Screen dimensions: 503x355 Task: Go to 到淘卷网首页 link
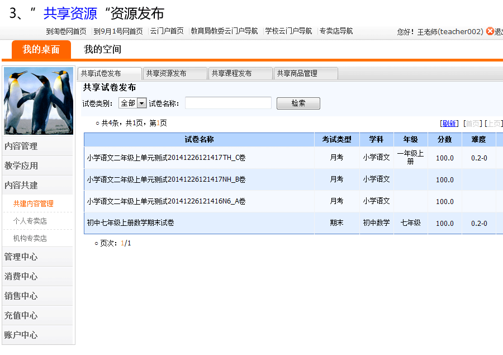[66, 31]
